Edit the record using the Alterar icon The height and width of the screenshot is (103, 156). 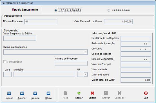coord(79,93)
